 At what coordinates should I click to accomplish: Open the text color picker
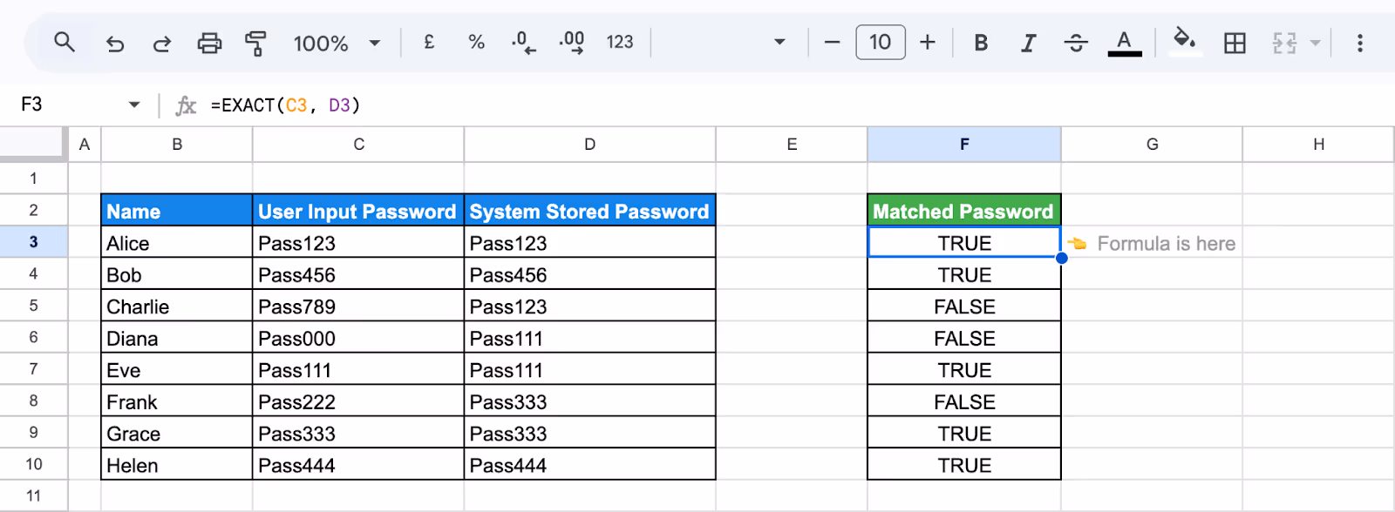coord(1125,43)
